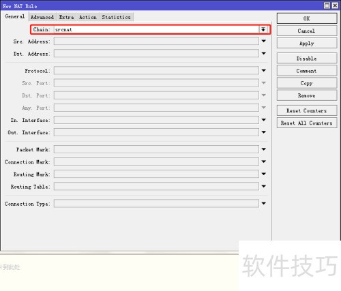Screen dimensions: 341x291
Task: Click the Connection Type field
Action: [156, 204]
